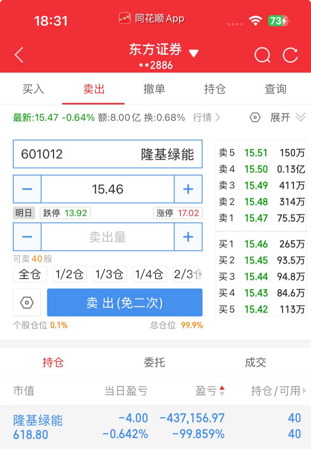Tap 卖出(免二次) sell button
The image size is (311, 449).
pyautogui.click(x=125, y=302)
